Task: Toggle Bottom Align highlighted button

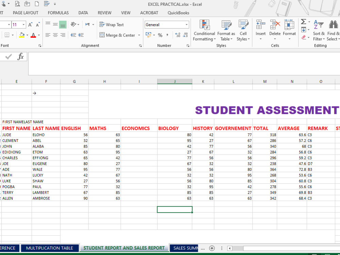Action: pos(63,24)
